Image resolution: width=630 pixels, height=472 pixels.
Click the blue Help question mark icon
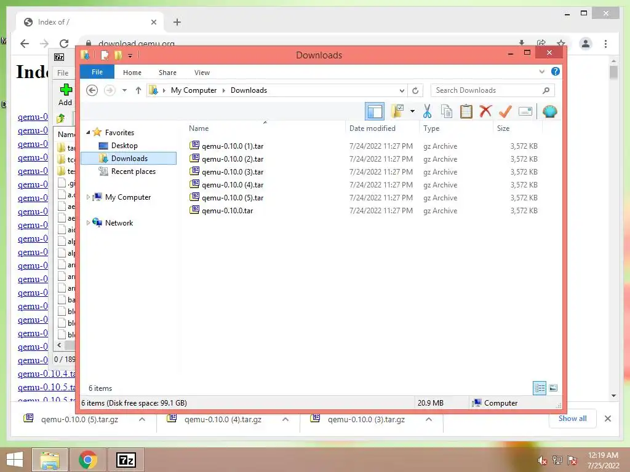click(x=556, y=71)
